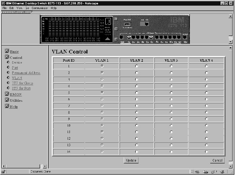Screen dimensions: 235x175
Task: Click the security padlock icon in status bar
Action: point(3,172)
